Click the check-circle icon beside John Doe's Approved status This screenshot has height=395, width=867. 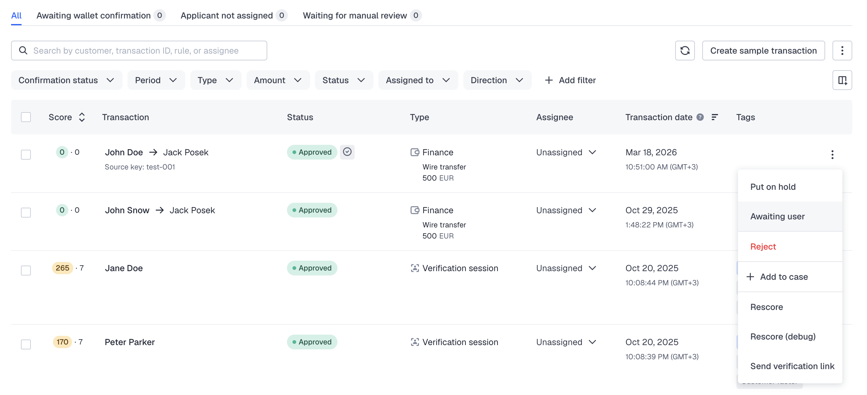point(347,152)
